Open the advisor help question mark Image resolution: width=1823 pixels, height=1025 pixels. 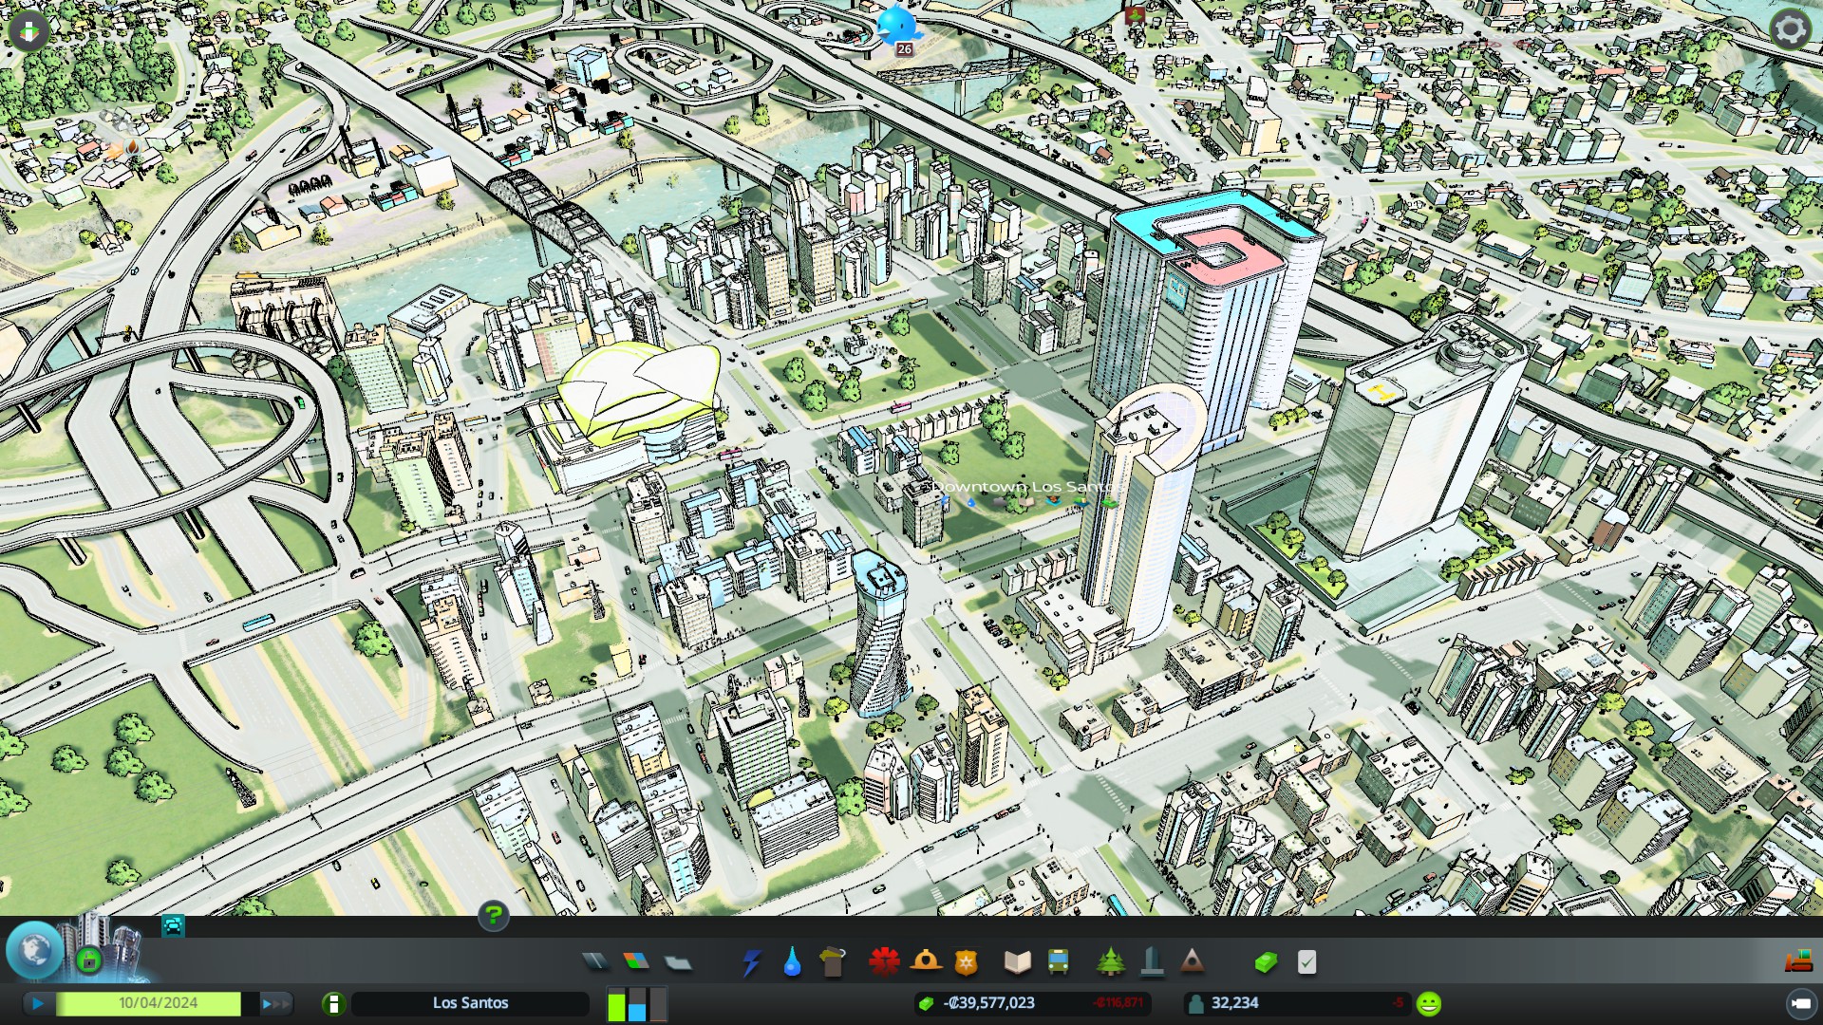[x=493, y=915]
